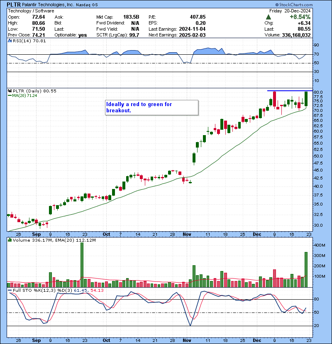
Task: Click the Open value 72.64
Action: tap(39, 17)
